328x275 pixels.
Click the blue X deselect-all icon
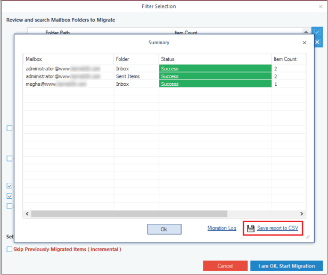[317, 42]
